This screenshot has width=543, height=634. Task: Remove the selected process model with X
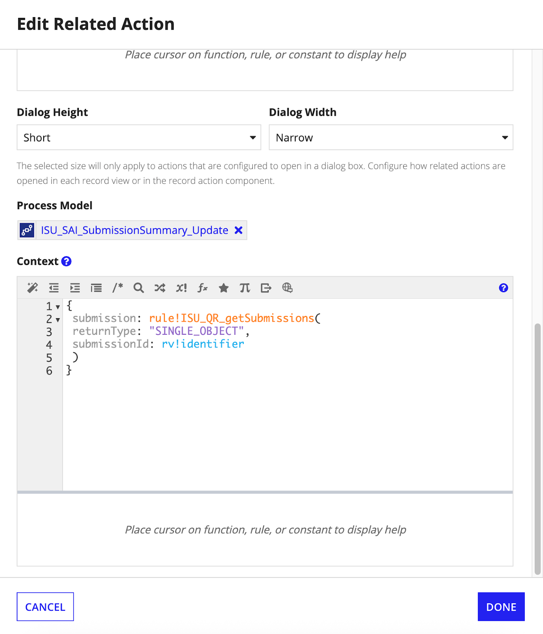pos(238,230)
